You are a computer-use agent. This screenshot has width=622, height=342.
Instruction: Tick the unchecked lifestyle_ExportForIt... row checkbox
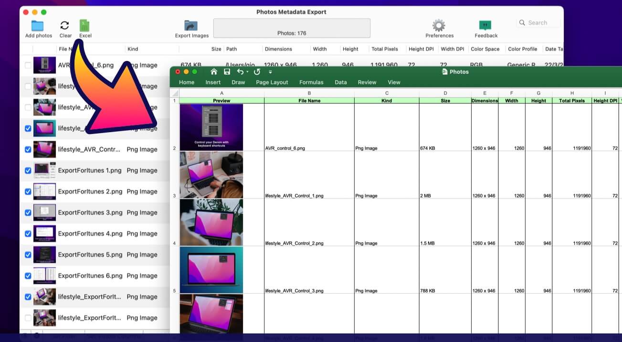(28, 318)
